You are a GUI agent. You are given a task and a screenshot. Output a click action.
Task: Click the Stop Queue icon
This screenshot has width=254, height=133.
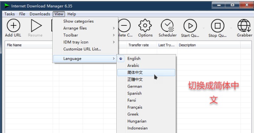[x=218, y=26]
